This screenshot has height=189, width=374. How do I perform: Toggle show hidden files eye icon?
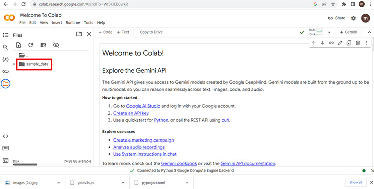pyautogui.click(x=56, y=45)
